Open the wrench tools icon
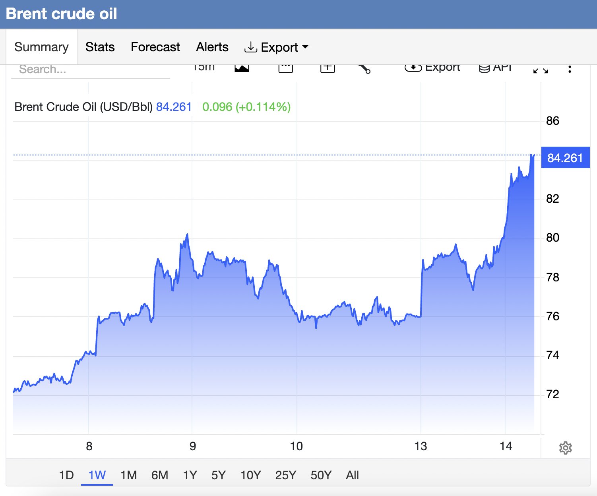 click(x=364, y=69)
